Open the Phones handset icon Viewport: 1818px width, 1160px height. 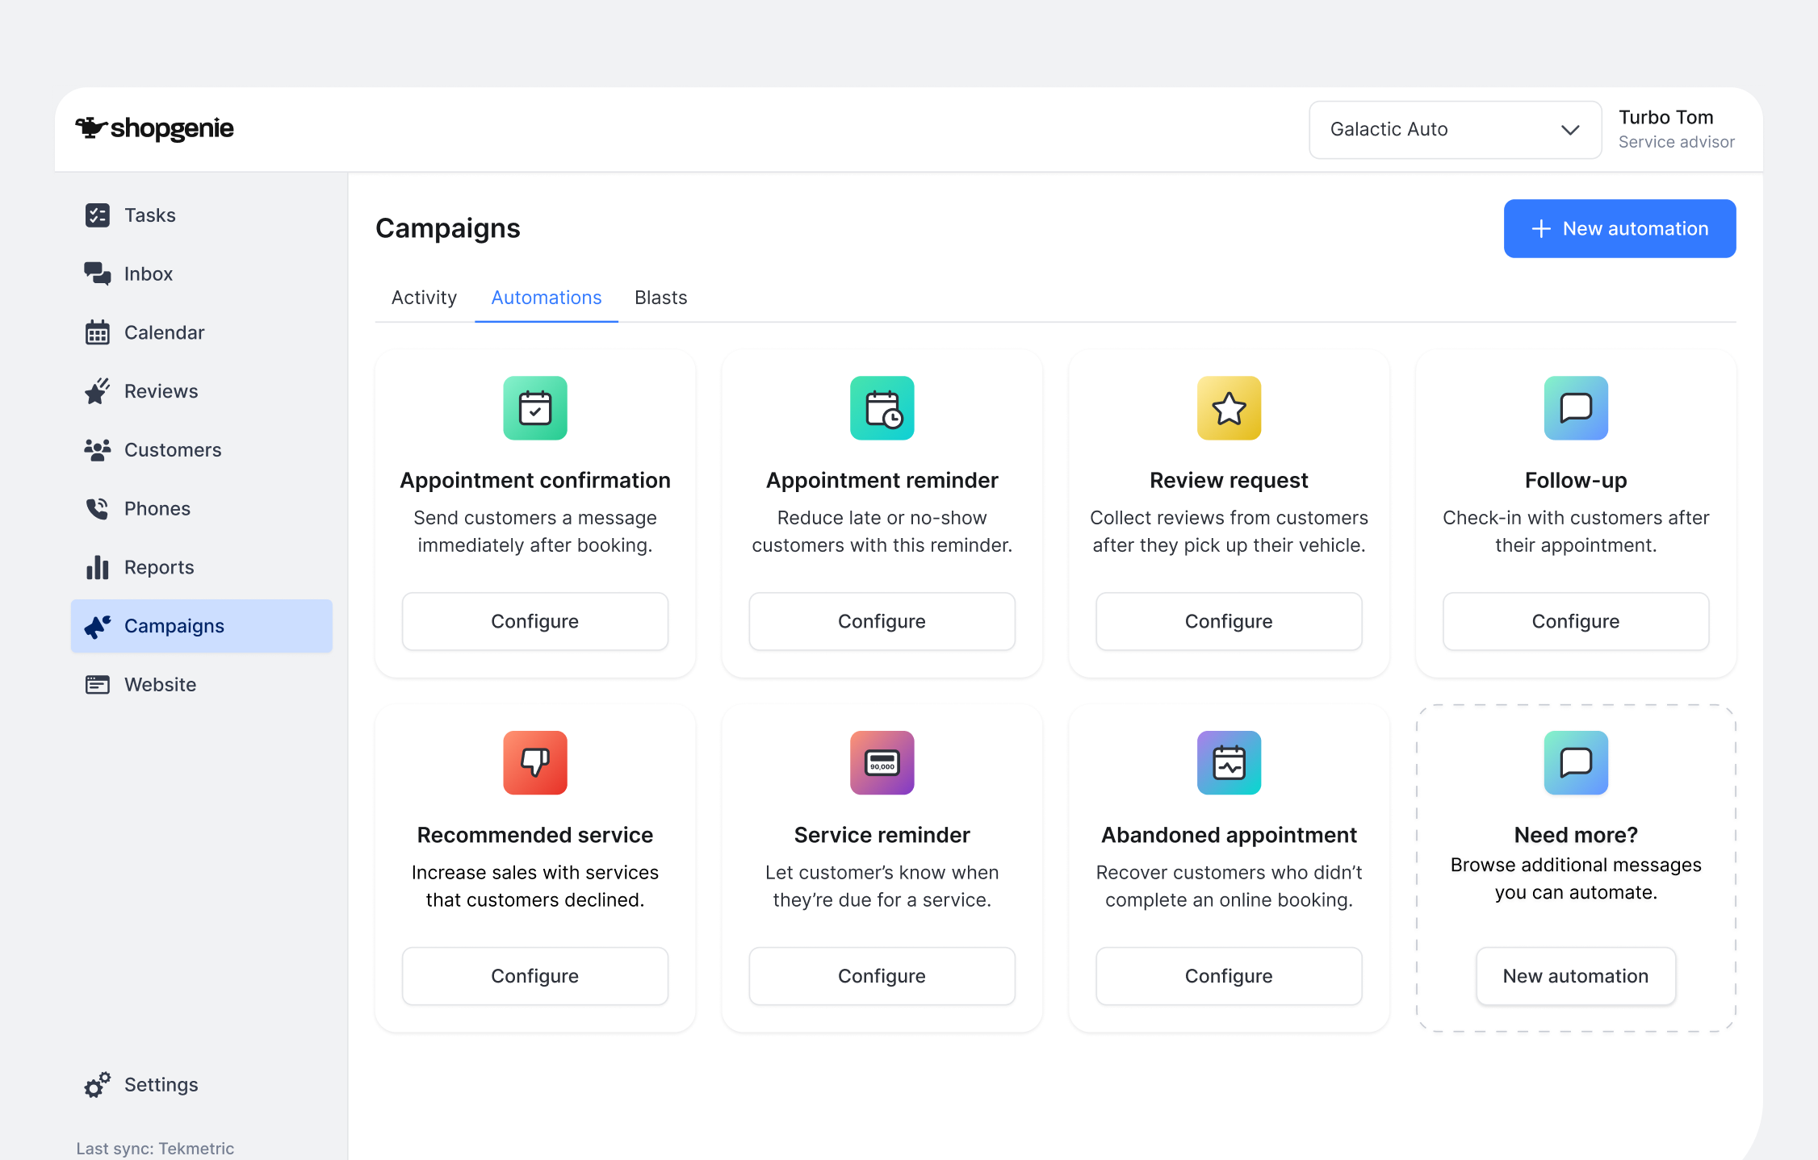97,508
